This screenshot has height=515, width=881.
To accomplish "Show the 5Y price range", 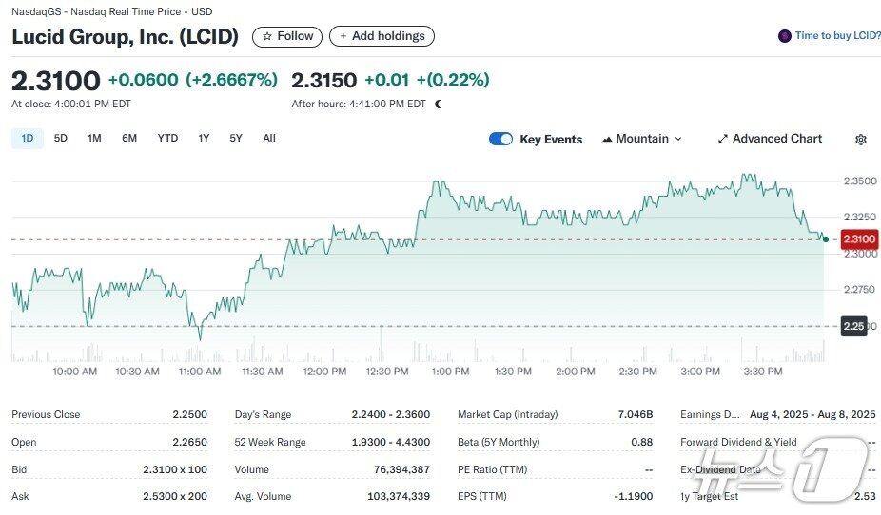I will pyautogui.click(x=236, y=138).
